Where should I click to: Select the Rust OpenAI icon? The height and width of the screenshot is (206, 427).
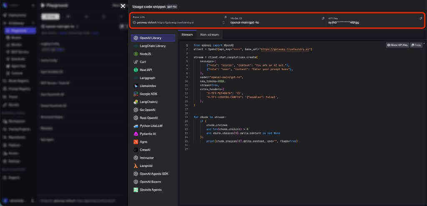point(136,118)
